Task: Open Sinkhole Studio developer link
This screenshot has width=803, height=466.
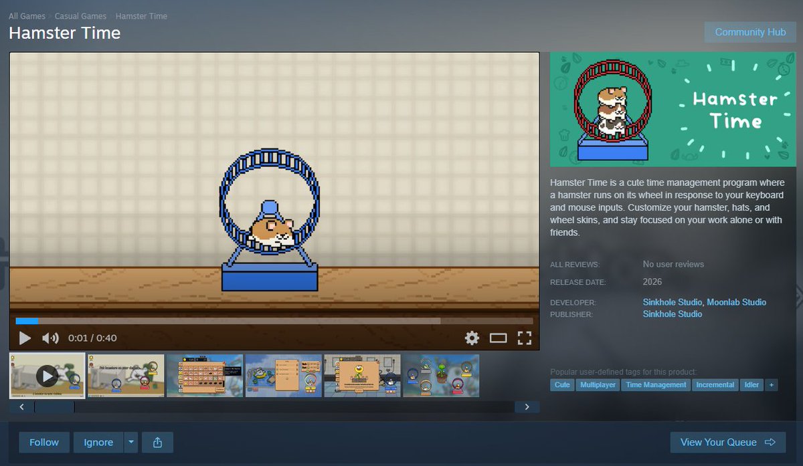Action: pos(673,303)
